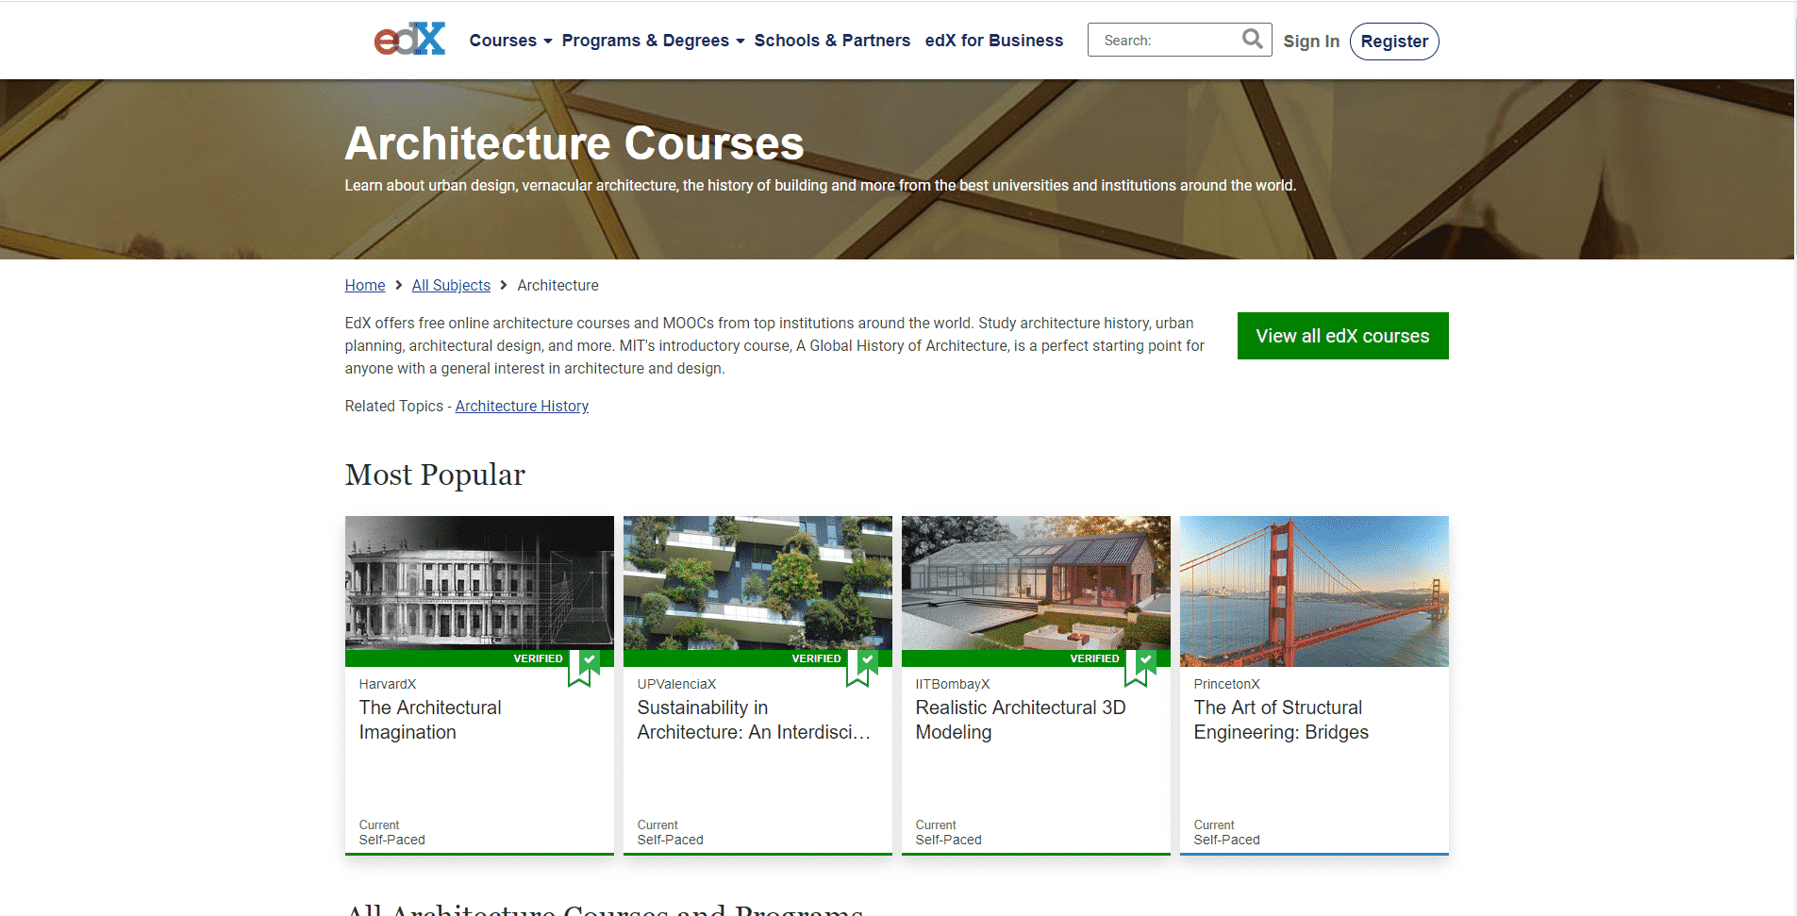The image size is (1797, 916).
Task: Select Sustainability in Architecture course title
Action: (754, 720)
